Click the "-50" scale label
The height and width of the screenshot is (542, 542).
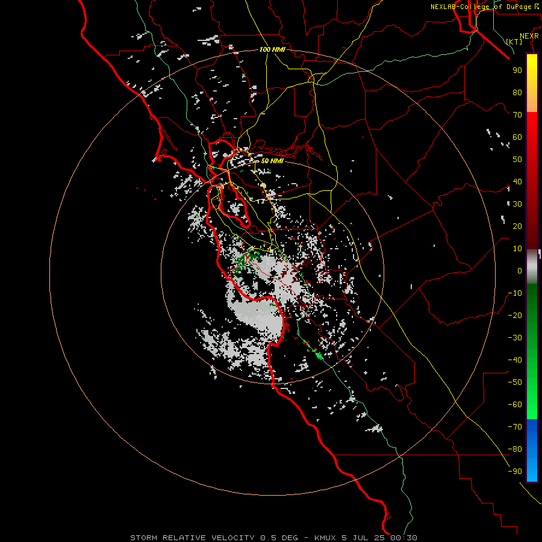(x=515, y=382)
